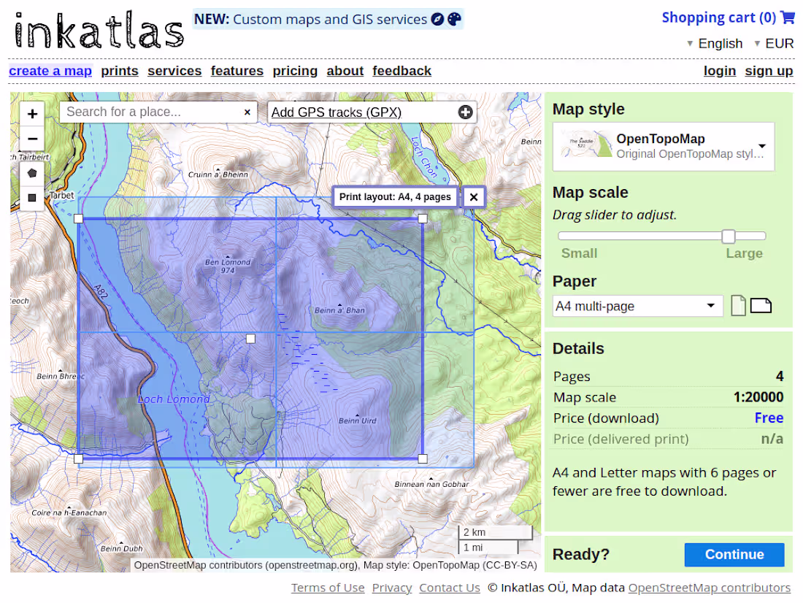Select the square shape tool on the map
The height and width of the screenshot is (603, 803).
pos(32,198)
